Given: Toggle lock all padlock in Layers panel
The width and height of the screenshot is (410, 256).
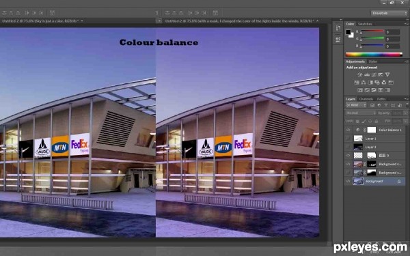Looking at the screenshot, I should pyautogui.click(x=377, y=122).
